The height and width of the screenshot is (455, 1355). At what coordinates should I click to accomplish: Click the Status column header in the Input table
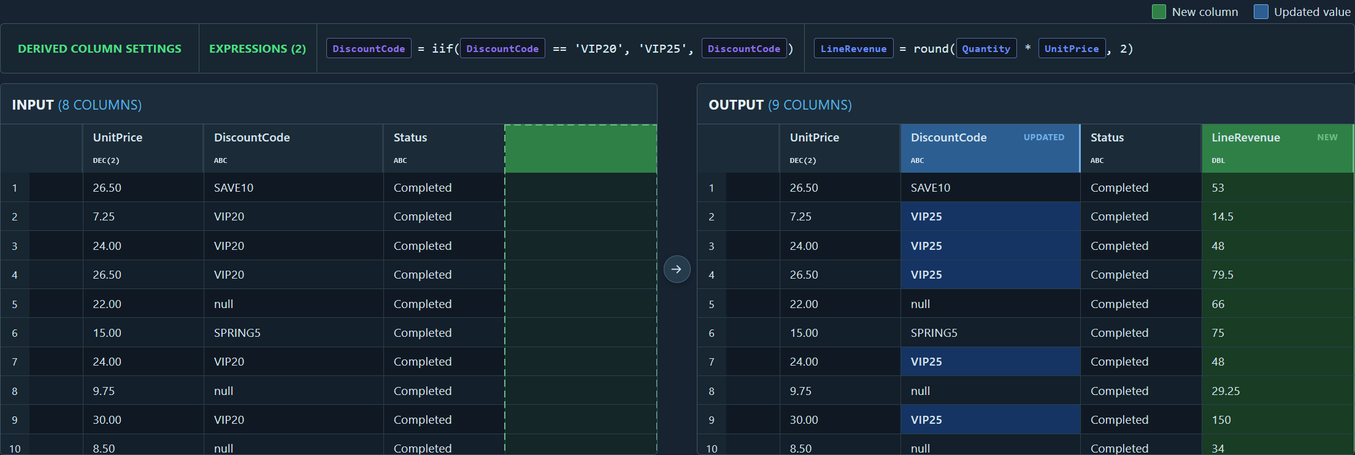tap(443, 149)
